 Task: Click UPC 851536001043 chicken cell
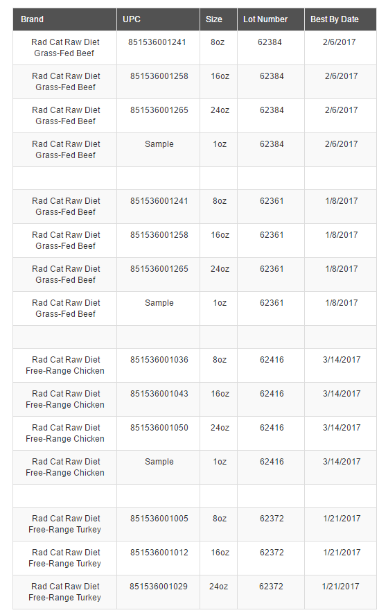point(159,394)
